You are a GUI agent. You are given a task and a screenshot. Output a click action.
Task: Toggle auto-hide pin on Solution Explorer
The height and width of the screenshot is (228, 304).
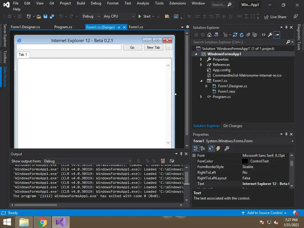pyautogui.click(x=286, y=27)
